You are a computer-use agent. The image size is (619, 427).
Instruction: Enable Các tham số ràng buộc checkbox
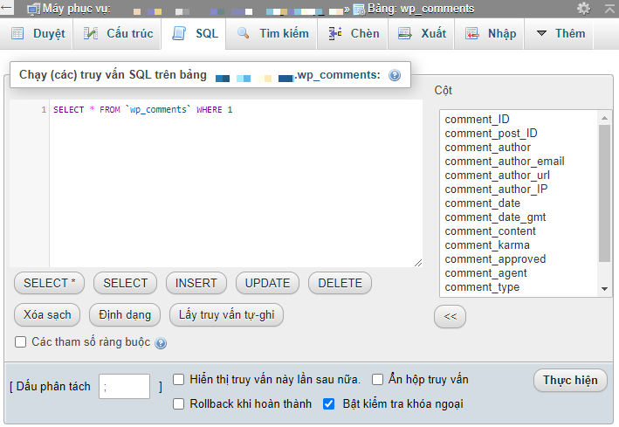(x=21, y=341)
